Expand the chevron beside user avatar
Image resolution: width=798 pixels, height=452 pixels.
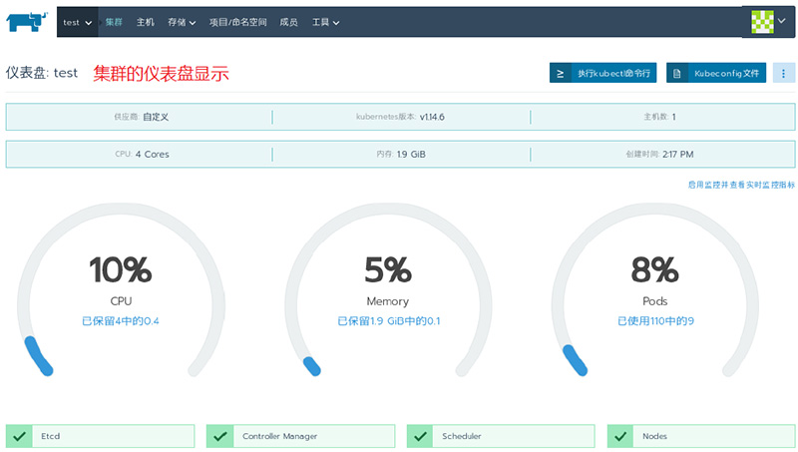point(782,21)
